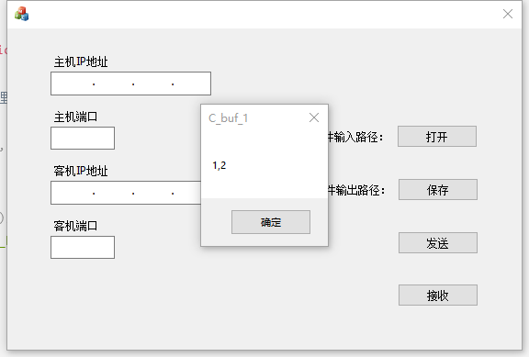The width and height of the screenshot is (529, 357).
Task: Click the 接收 button
Action: point(437,296)
